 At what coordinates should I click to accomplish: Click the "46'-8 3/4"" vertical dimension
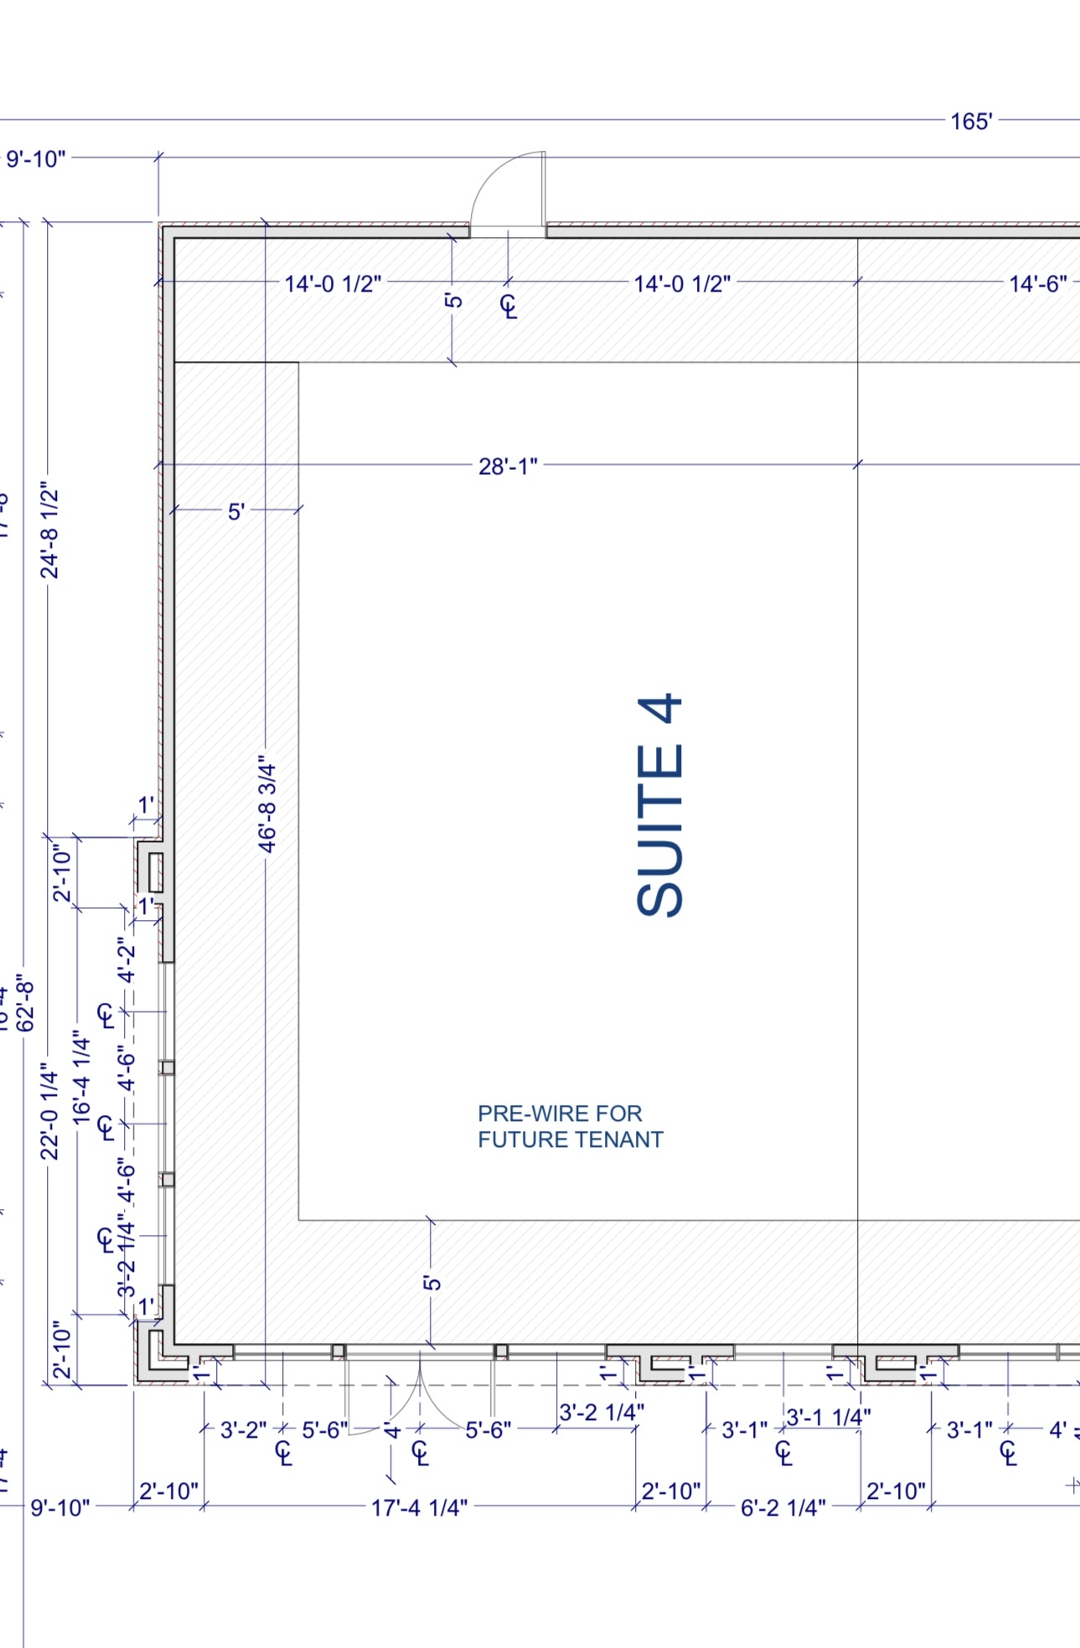[x=267, y=804]
